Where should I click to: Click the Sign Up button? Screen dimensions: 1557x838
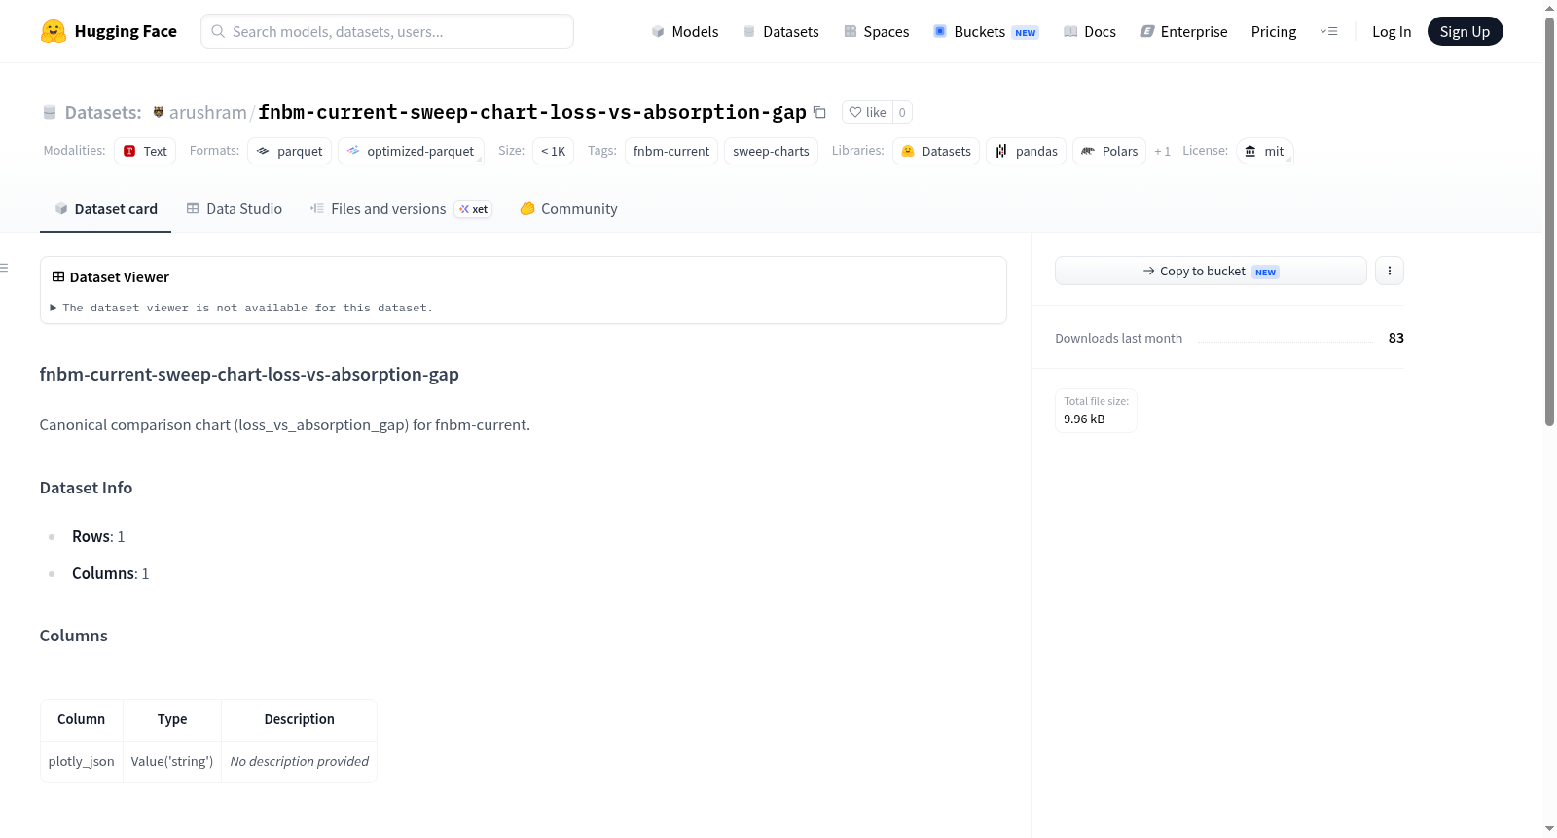pos(1465,31)
